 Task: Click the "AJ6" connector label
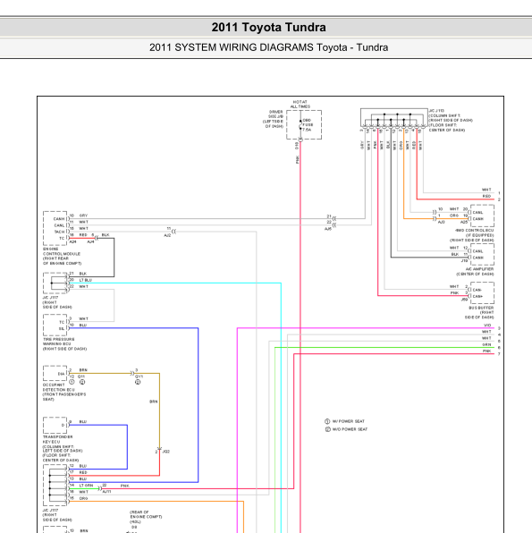[328, 229]
